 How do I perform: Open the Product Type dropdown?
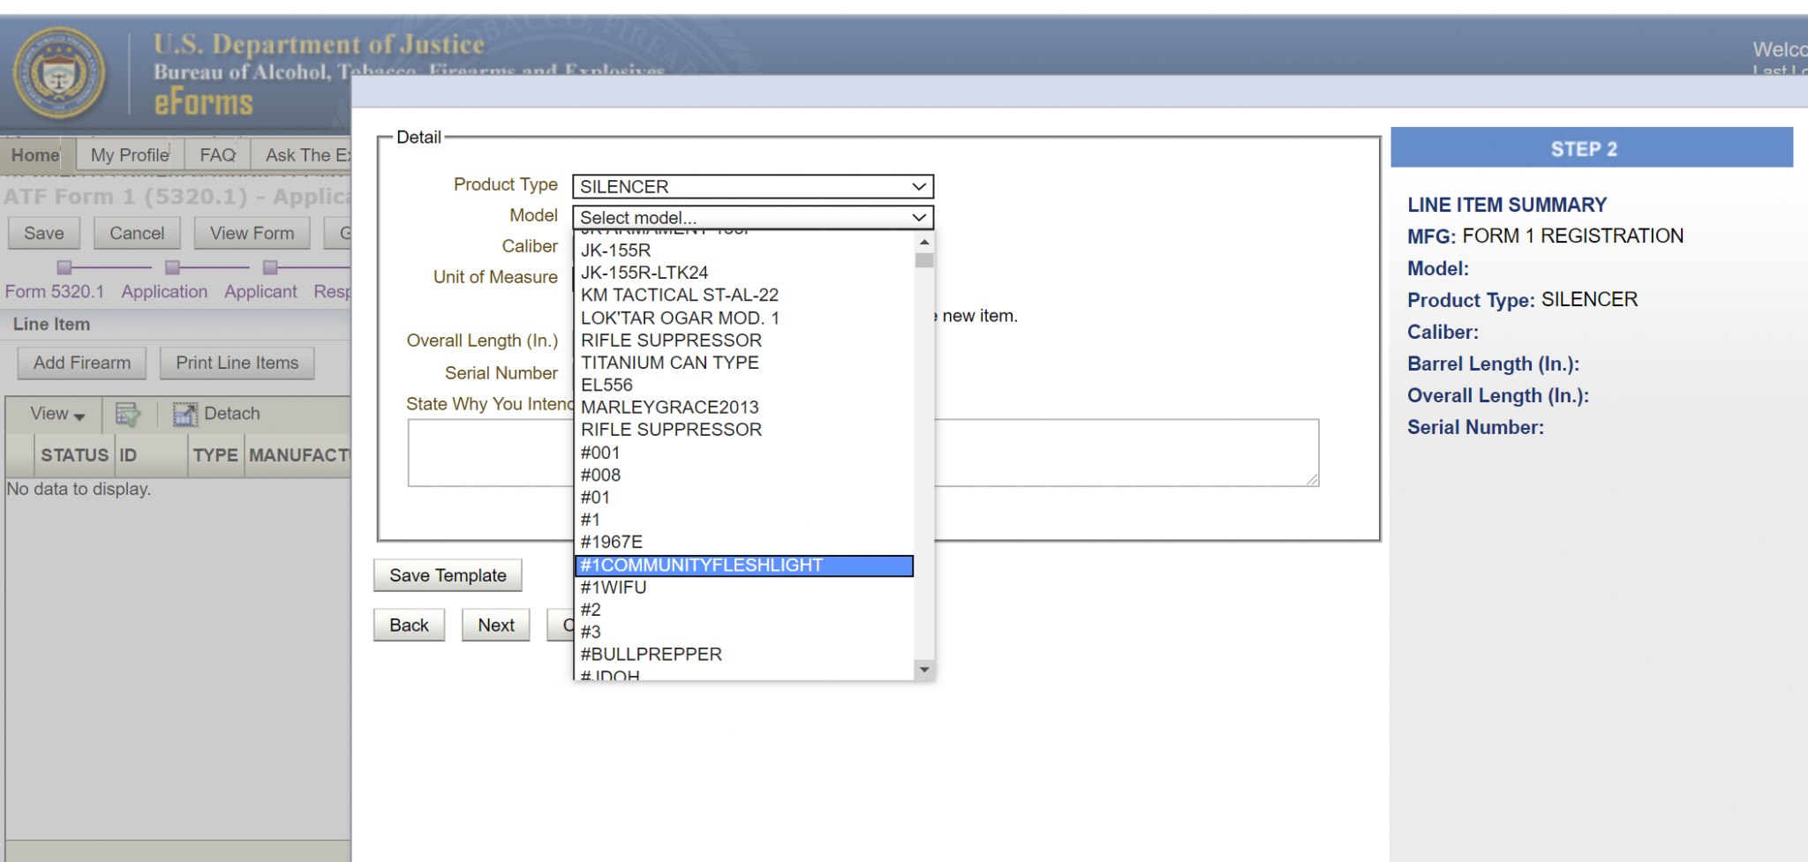[753, 186]
